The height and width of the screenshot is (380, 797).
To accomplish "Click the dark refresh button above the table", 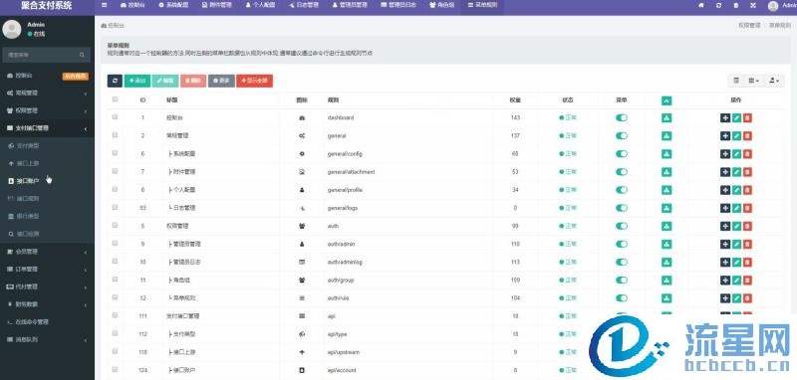I will point(115,81).
